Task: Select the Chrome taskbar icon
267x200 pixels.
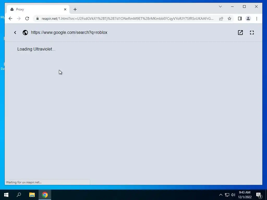Action: click(45, 195)
